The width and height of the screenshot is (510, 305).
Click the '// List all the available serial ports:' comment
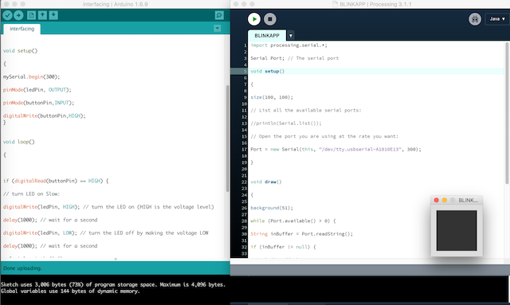pyautogui.click(x=306, y=110)
